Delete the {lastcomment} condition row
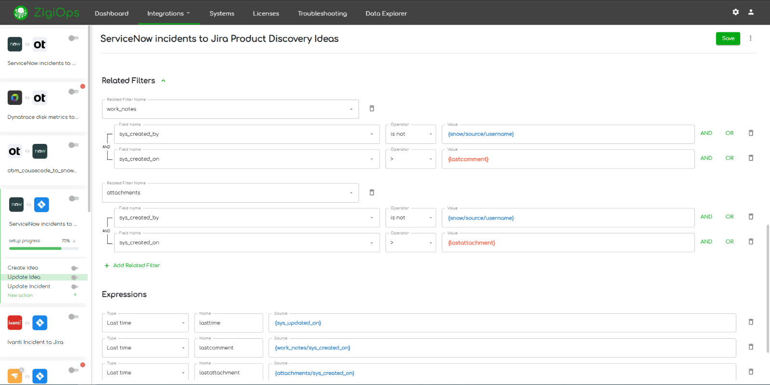This screenshot has width=770, height=385. (x=751, y=158)
